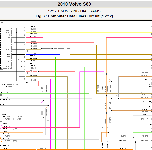Click the GRY/RED label at pin 10

pos(33,80)
